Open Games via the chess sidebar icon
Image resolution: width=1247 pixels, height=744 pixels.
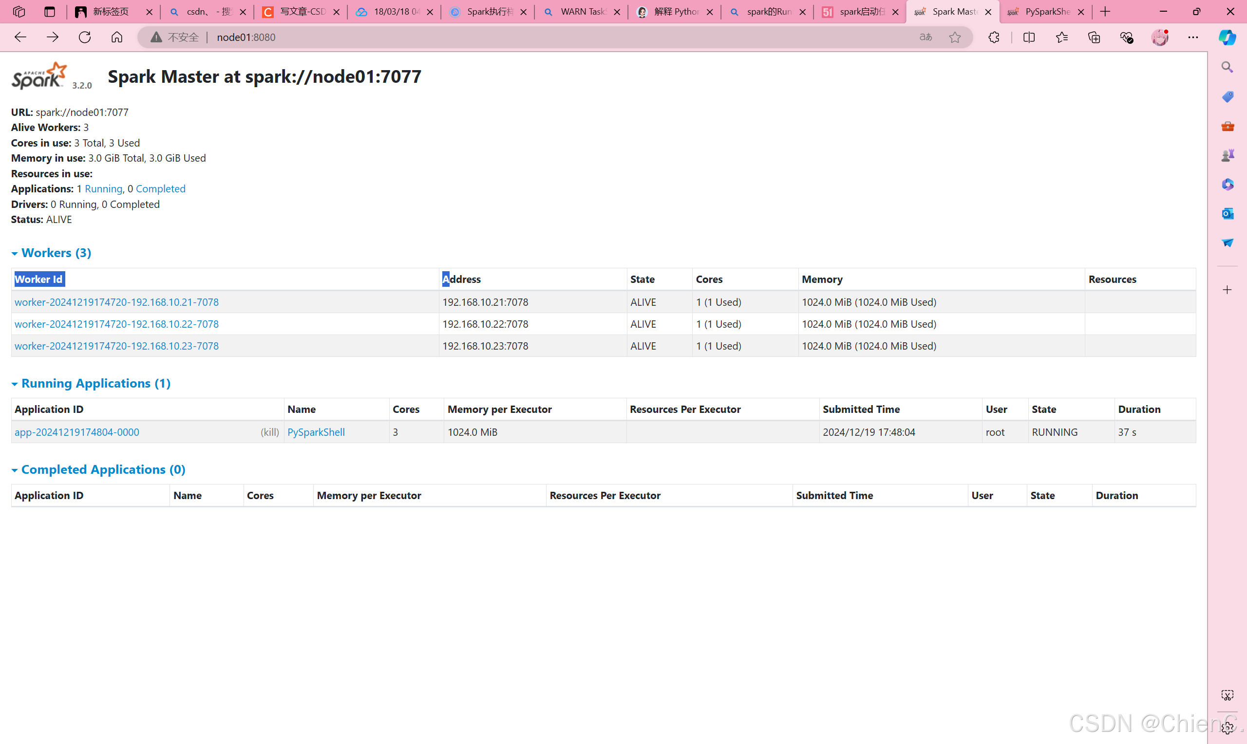(x=1228, y=155)
